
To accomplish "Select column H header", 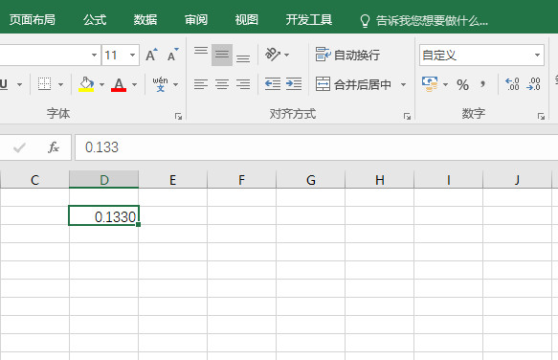I will tap(380, 179).
